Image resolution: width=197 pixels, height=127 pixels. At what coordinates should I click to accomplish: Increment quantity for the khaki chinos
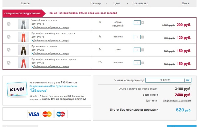(143, 50)
